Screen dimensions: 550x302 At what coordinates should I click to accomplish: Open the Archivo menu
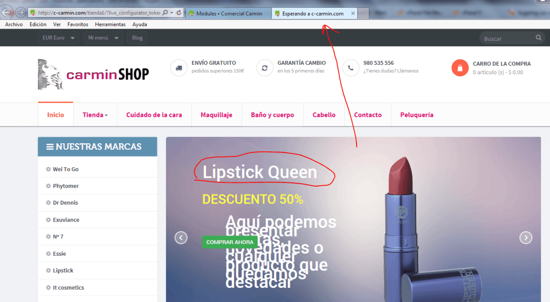point(13,24)
